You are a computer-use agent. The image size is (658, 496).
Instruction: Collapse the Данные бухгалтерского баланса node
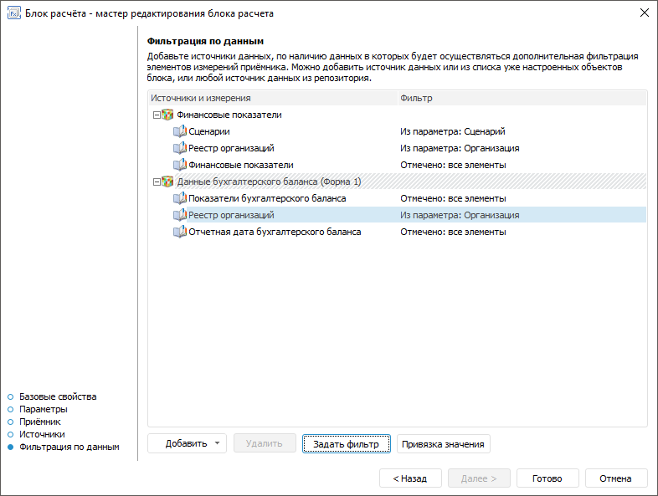coord(156,182)
